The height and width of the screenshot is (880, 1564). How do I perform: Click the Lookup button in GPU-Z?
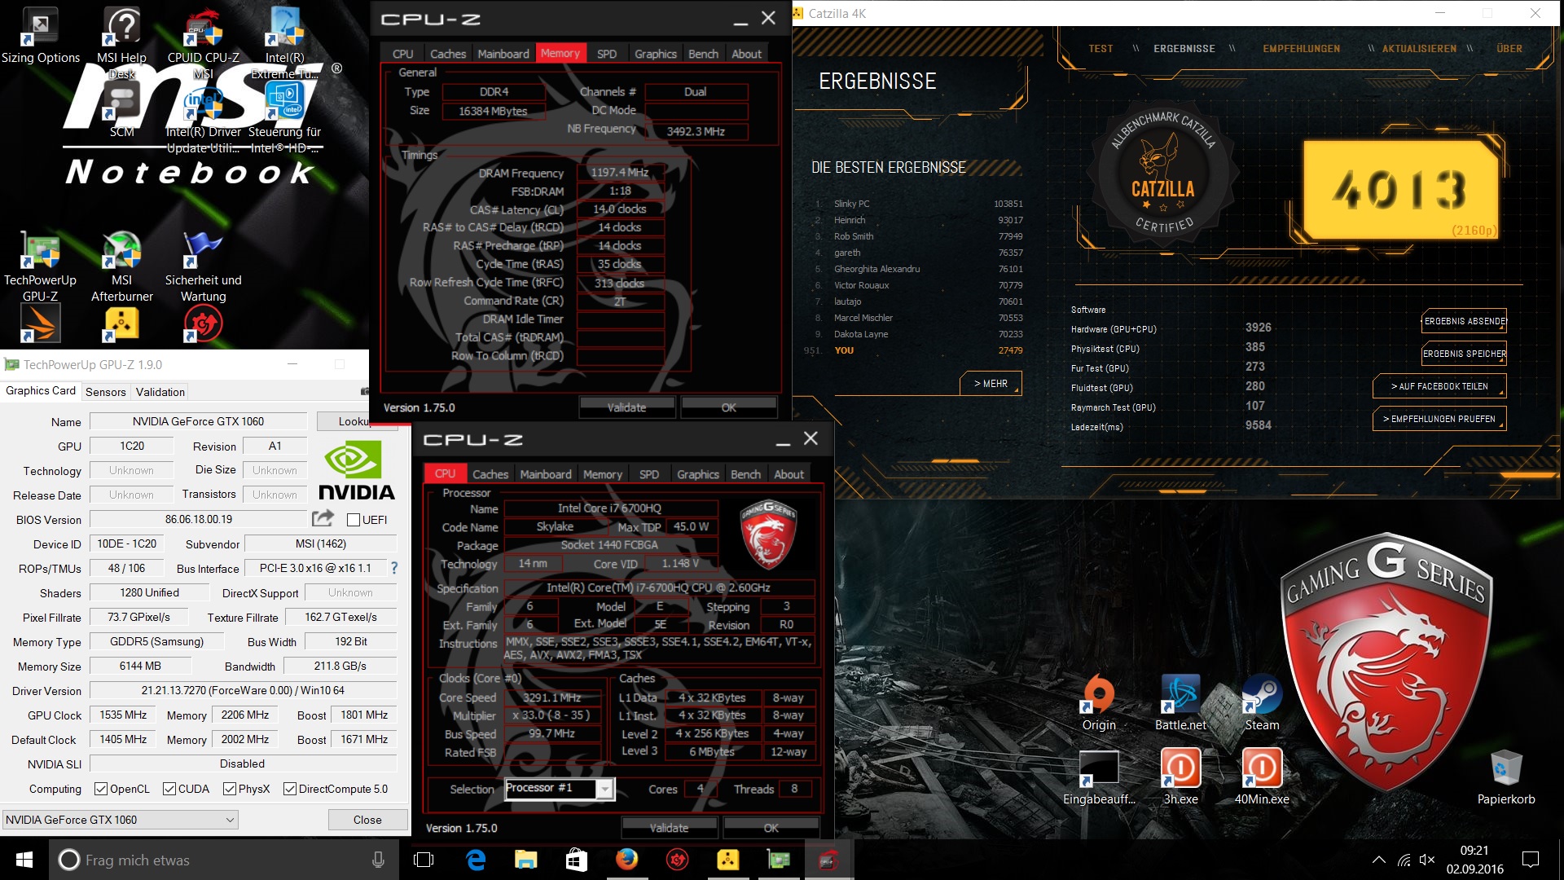click(355, 421)
